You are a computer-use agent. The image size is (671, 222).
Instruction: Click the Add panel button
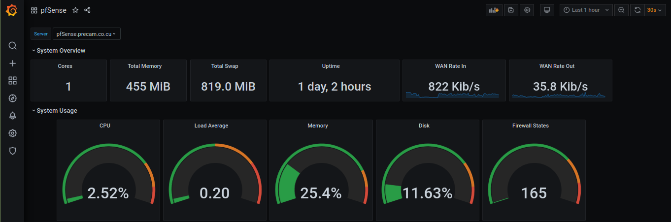(x=494, y=10)
